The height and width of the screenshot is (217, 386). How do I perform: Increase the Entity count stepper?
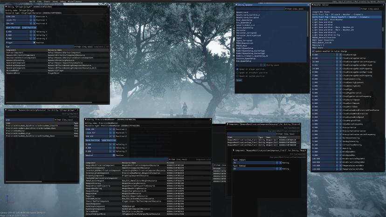click(264, 65)
